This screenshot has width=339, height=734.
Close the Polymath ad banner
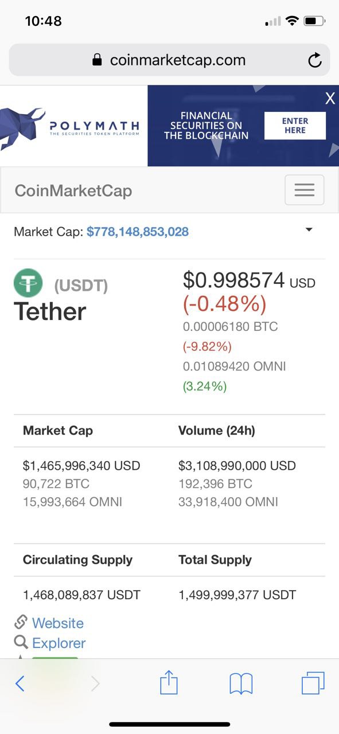330,98
